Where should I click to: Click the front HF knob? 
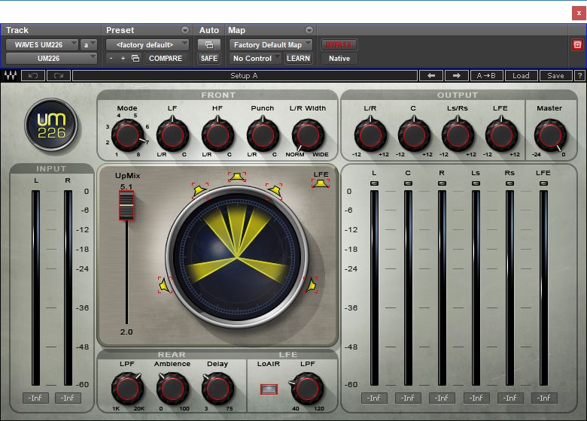(x=217, y=135)
